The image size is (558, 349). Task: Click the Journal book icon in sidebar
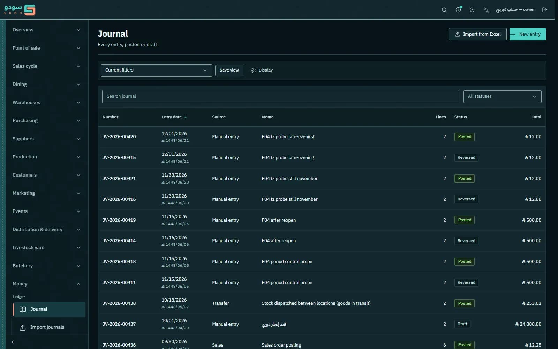pyautogui.click(x=23, y=310)
